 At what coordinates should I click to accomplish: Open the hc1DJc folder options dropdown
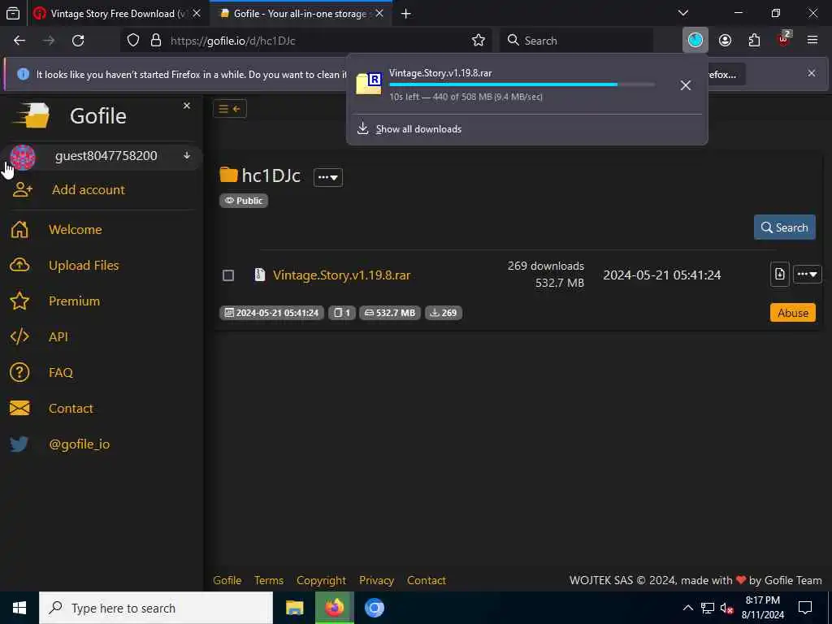tap(328, 177)
